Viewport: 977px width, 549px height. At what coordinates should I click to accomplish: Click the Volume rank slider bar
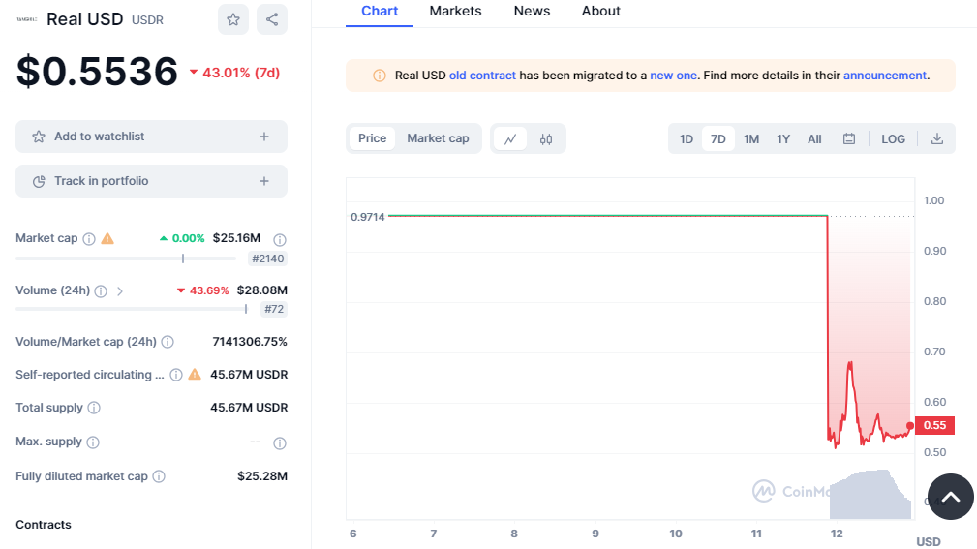pyautogui.click(x=132, y=309)
